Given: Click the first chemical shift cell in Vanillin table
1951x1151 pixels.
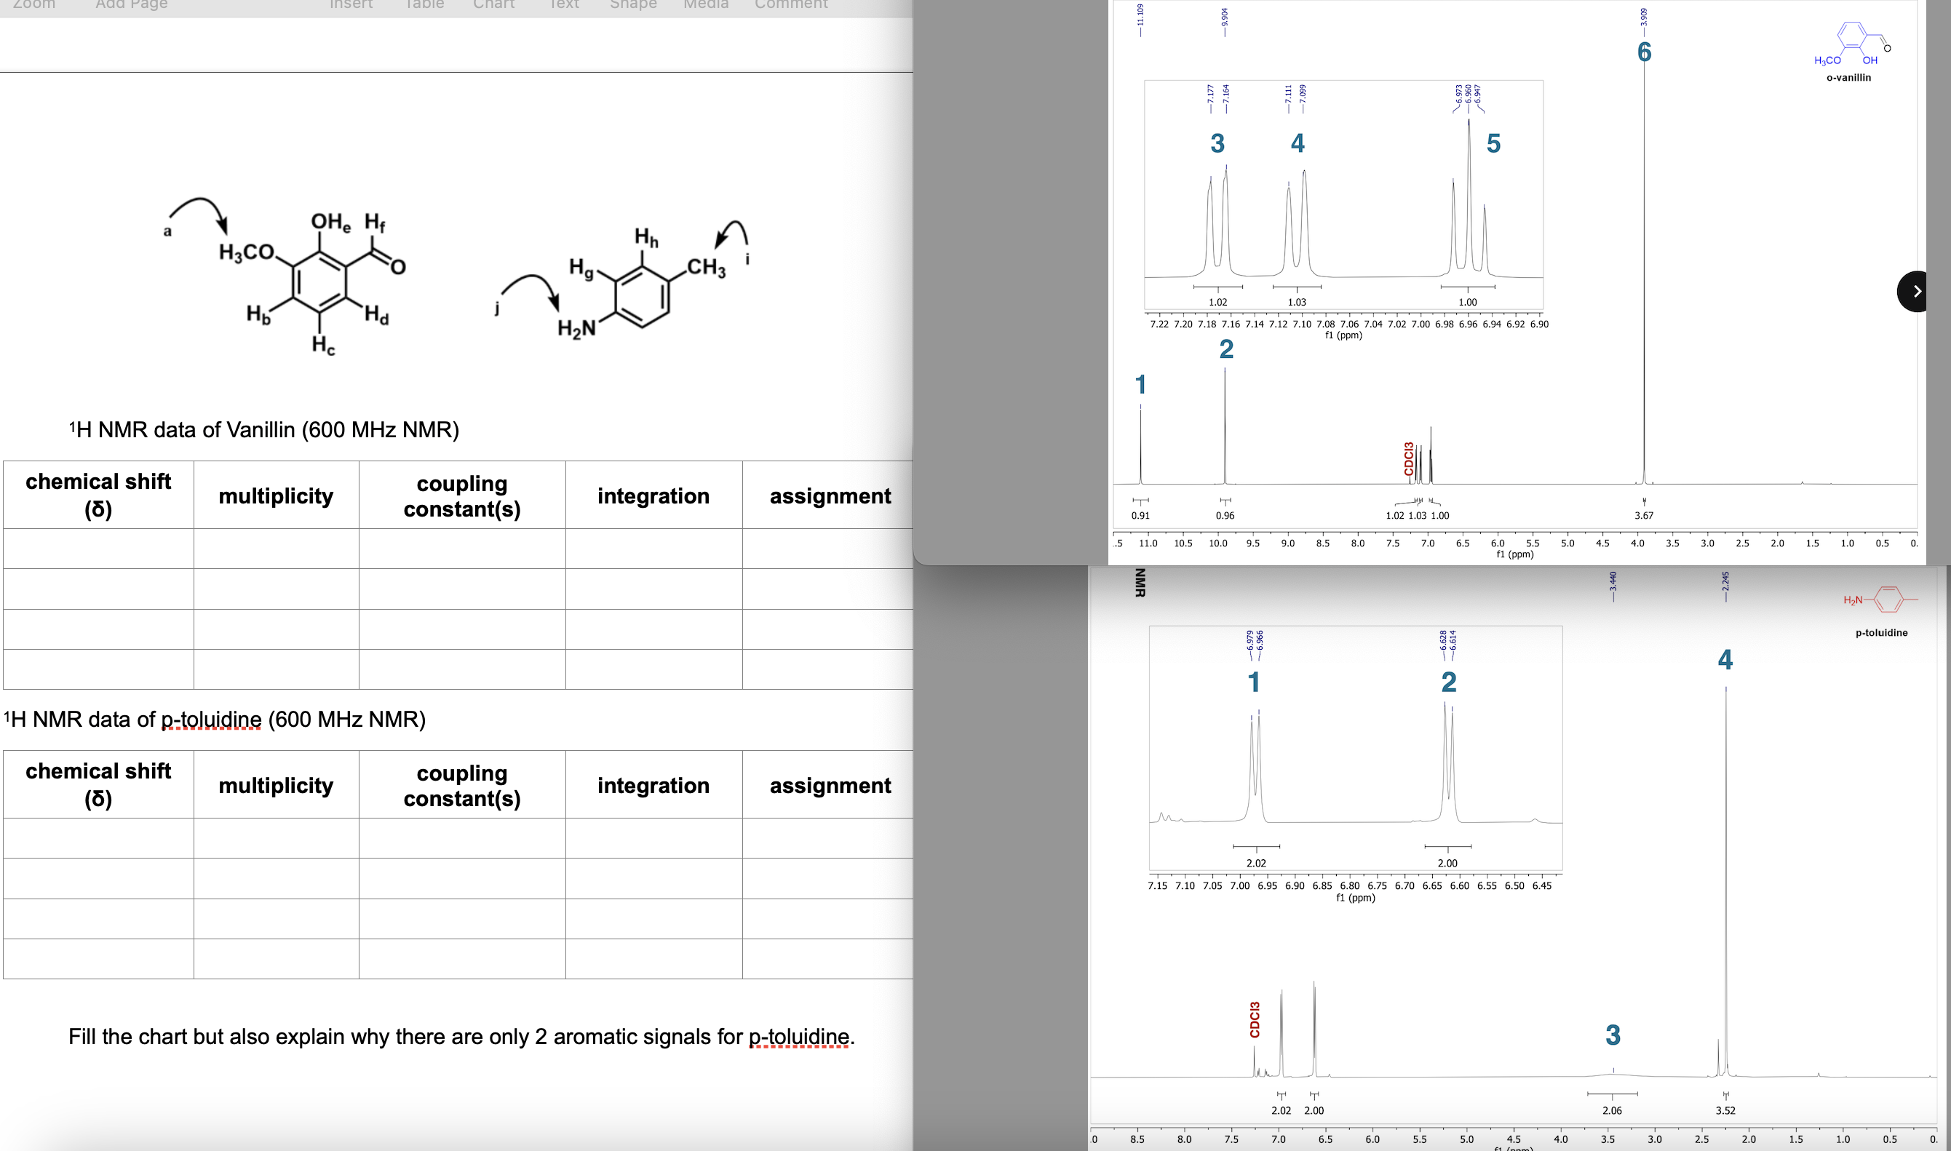Looking at the screenshot, I should [x=98, y=549].
